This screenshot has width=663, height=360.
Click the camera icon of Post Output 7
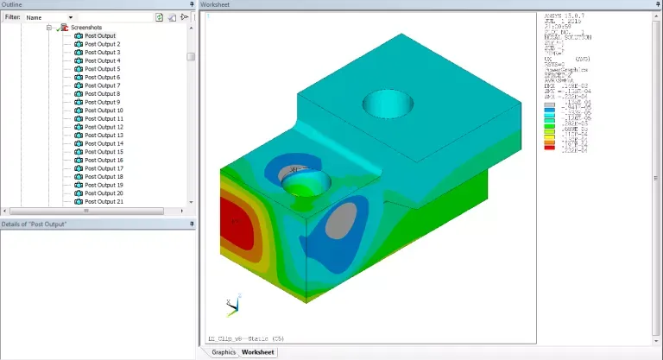click(79, 85)
